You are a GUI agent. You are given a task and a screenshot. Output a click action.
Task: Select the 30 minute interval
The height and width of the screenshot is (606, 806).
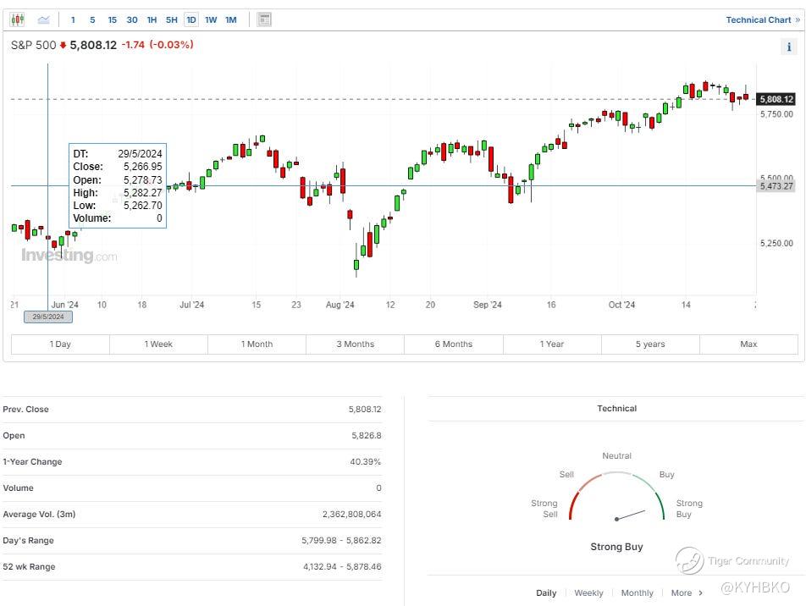click(x=132, y=20)
